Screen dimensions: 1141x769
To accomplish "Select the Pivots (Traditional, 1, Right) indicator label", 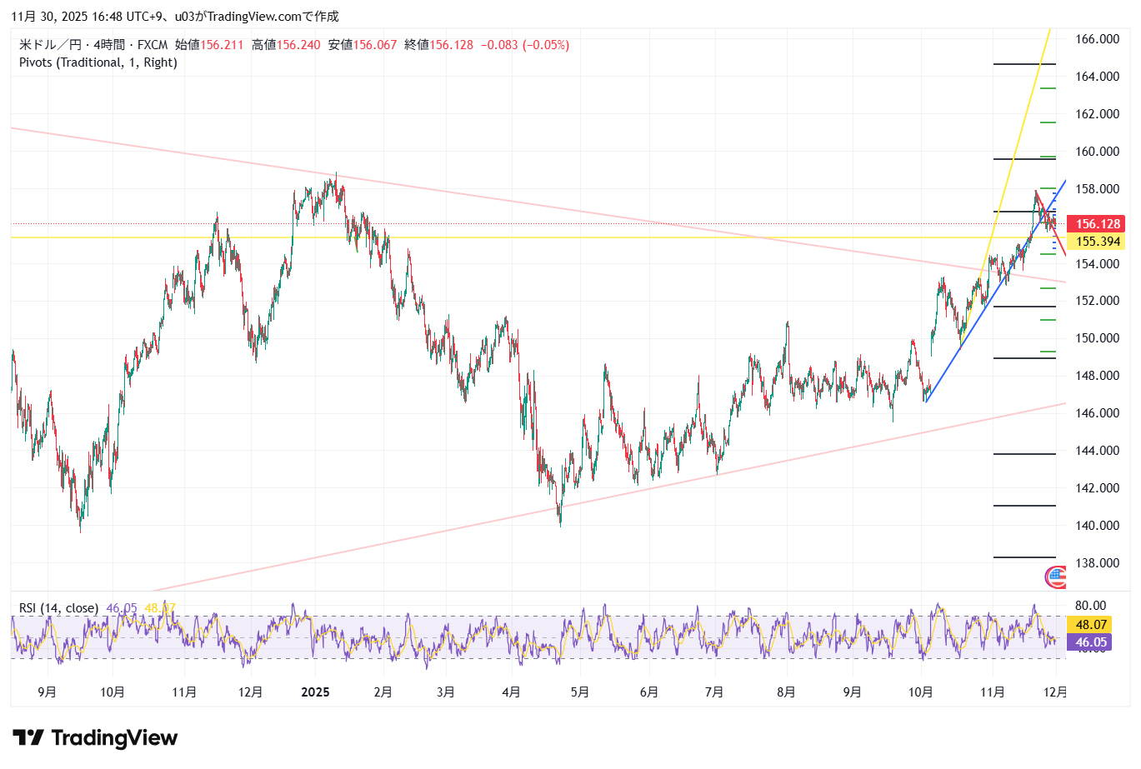I will click(98, 62).
